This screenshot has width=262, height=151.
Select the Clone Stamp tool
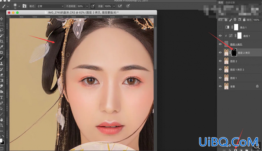tap(1, 64)
